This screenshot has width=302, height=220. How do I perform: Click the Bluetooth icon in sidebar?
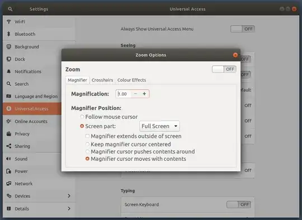pos(8,34)
